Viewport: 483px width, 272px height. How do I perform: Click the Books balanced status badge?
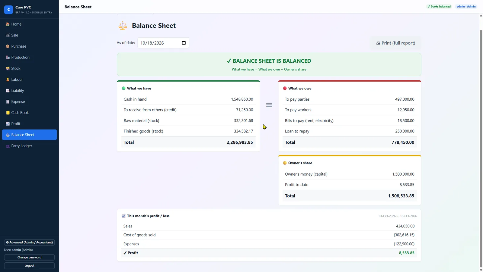point(439,7)
